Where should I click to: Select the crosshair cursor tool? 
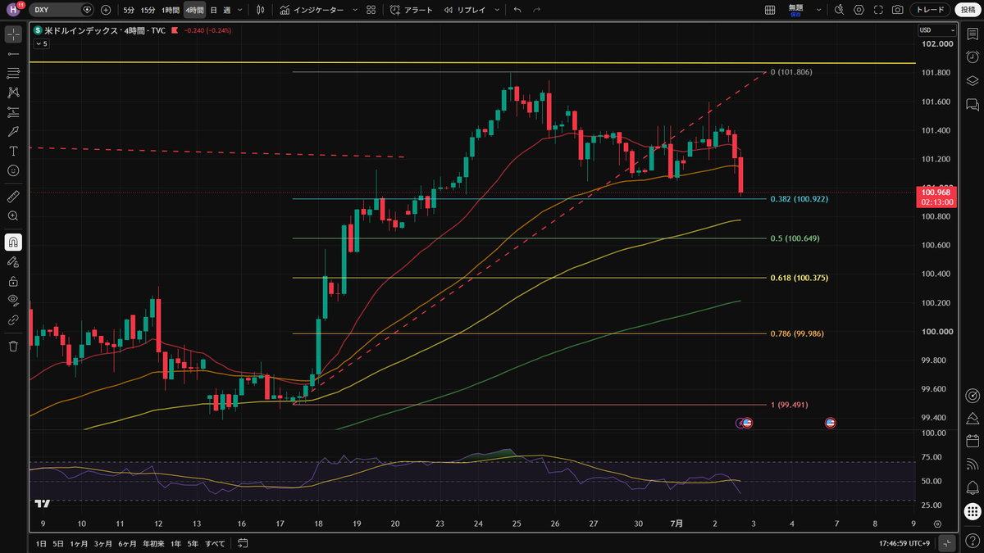click(x=13, y=34)
